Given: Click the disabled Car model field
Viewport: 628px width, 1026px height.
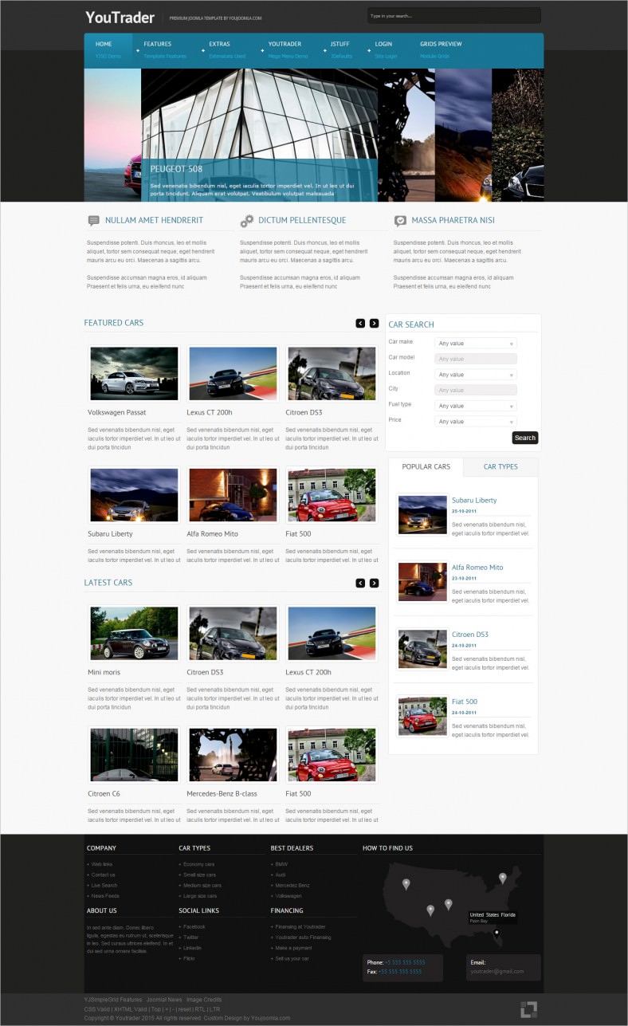Looking at the screenshot, I should point(476,359).
